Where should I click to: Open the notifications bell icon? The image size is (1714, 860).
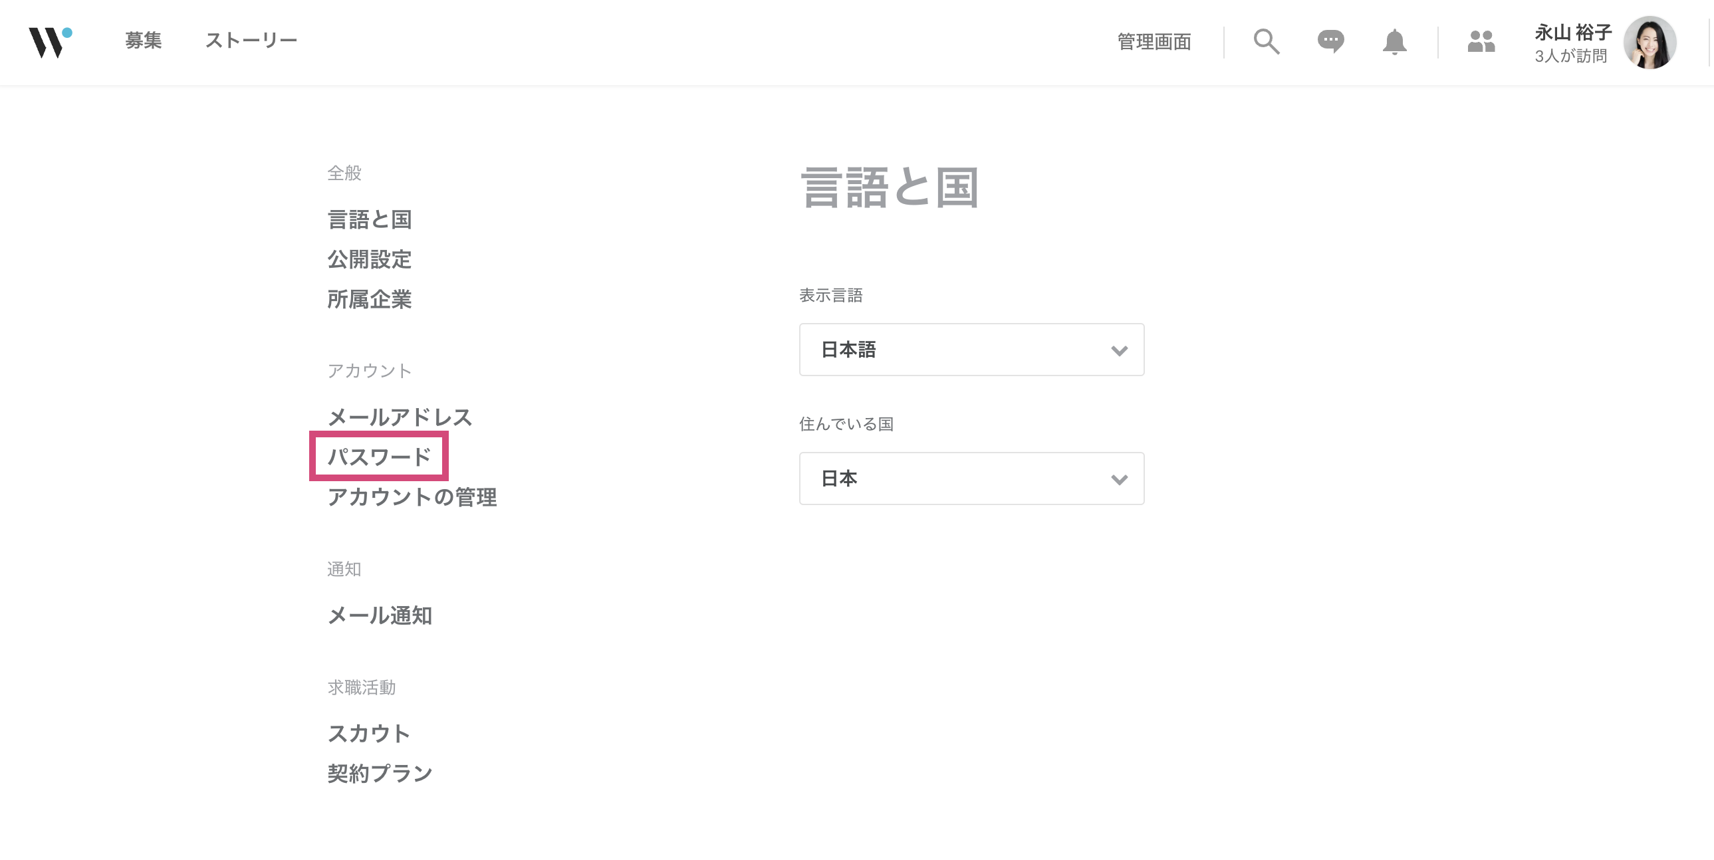[1394, 42]
